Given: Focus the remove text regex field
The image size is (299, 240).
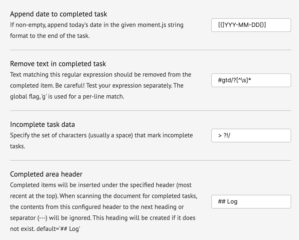Looking at the screenshot, I should pyautogui.click(x=251, y=80).
